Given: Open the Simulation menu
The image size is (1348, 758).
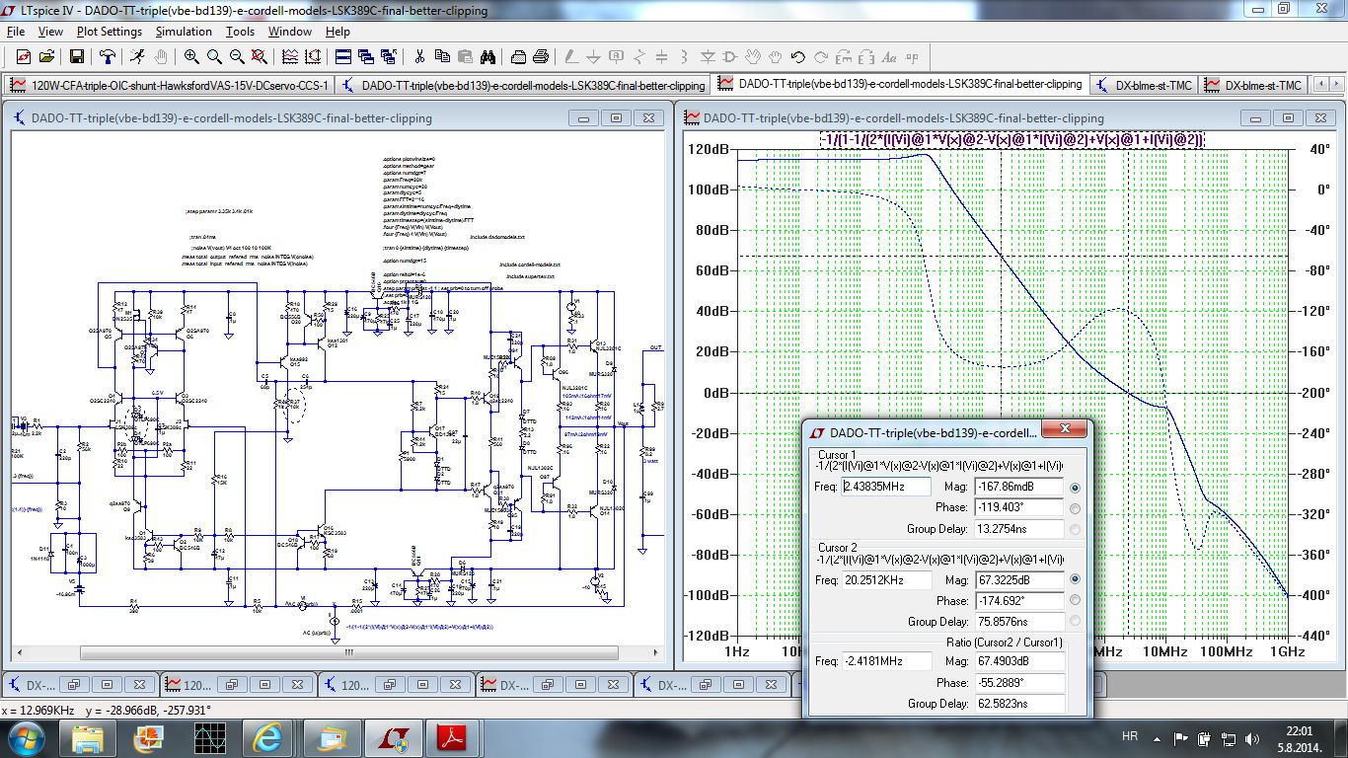Looking at the screenshot, I should coord(184,32).
